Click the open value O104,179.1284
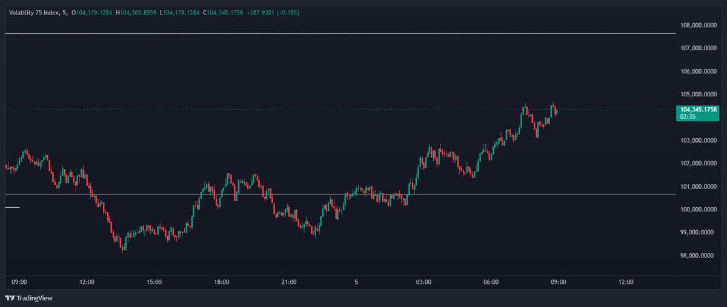The image size is (727, 307). [93, 12]
